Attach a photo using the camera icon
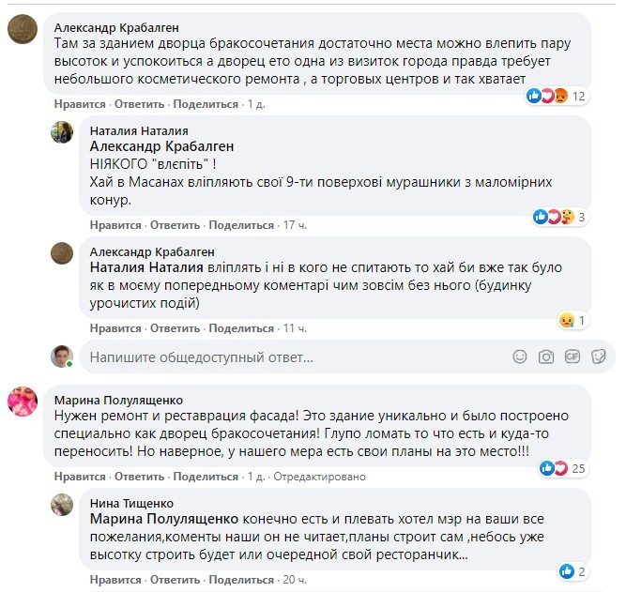The width and height of the screenshot is (626, 592). click(x=546, y=357)
